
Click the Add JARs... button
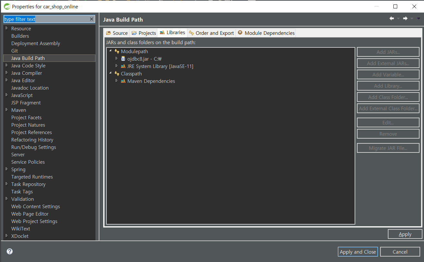point(388,52)
